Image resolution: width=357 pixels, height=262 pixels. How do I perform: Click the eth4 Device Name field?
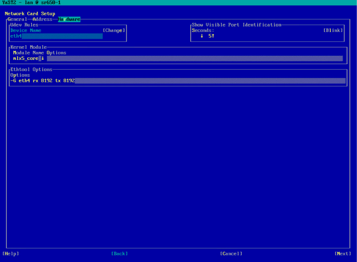(57, 36)
